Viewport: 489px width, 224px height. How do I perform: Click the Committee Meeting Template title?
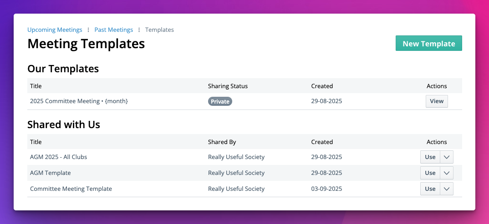(x=71, y=189)
